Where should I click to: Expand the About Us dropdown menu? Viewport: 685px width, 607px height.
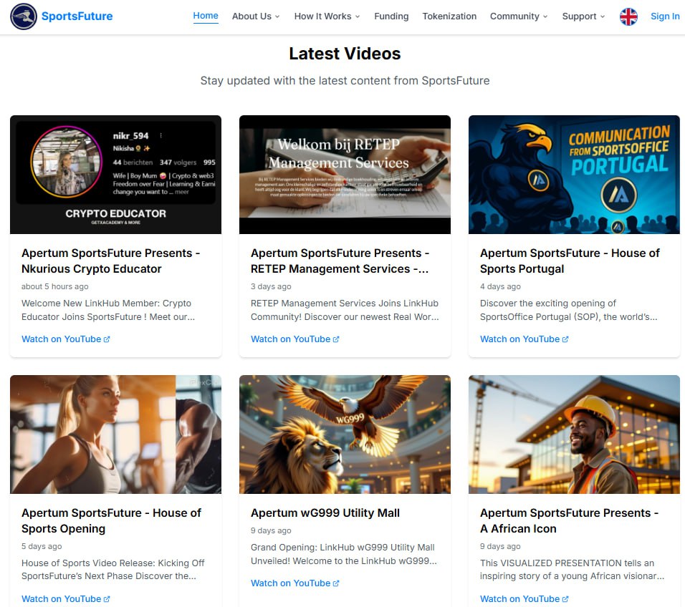click(x=255, y=16)
